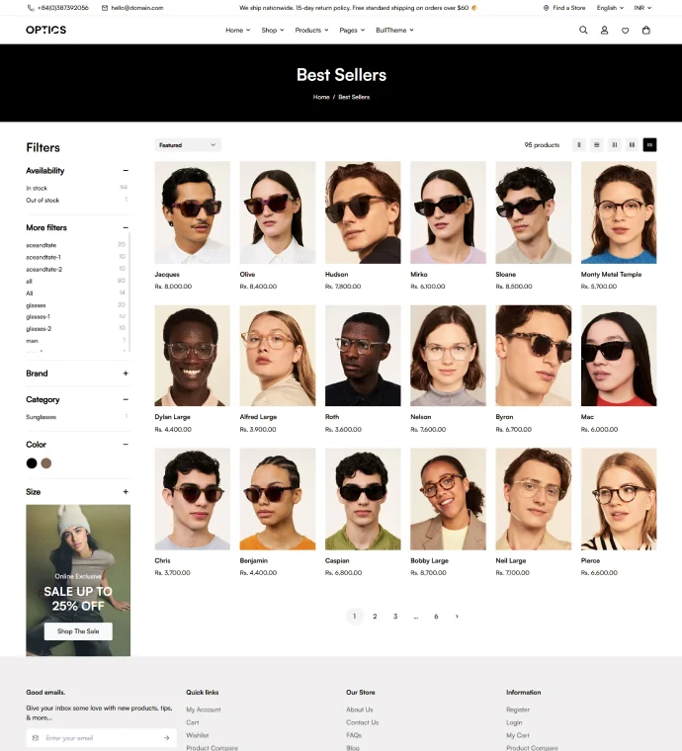Open the INR currency dropdown
Image resolution: width=682 pixels, height=751 pixels.
coord(642,8)
